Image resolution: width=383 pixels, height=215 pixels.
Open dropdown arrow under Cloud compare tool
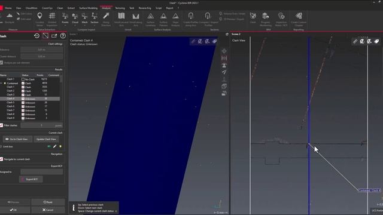tap(75, 25)
